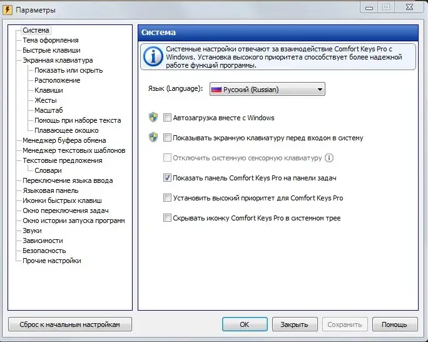This screenshot has width=428, height=342.
Task: Open Тема оформления settings page
Action: pos(51,40)
